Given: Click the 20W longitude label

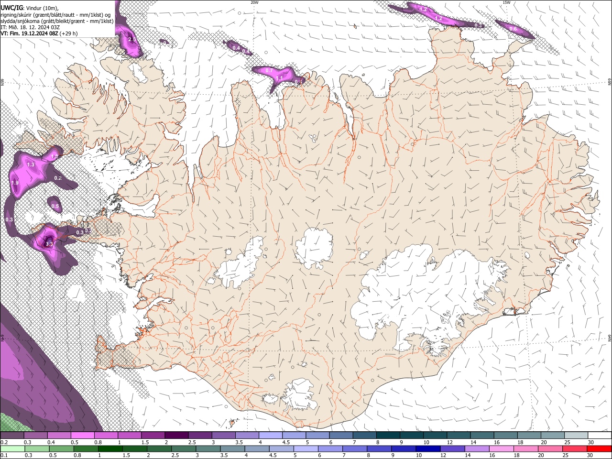Looking at the screenshot, I should (x=254, y=2).
